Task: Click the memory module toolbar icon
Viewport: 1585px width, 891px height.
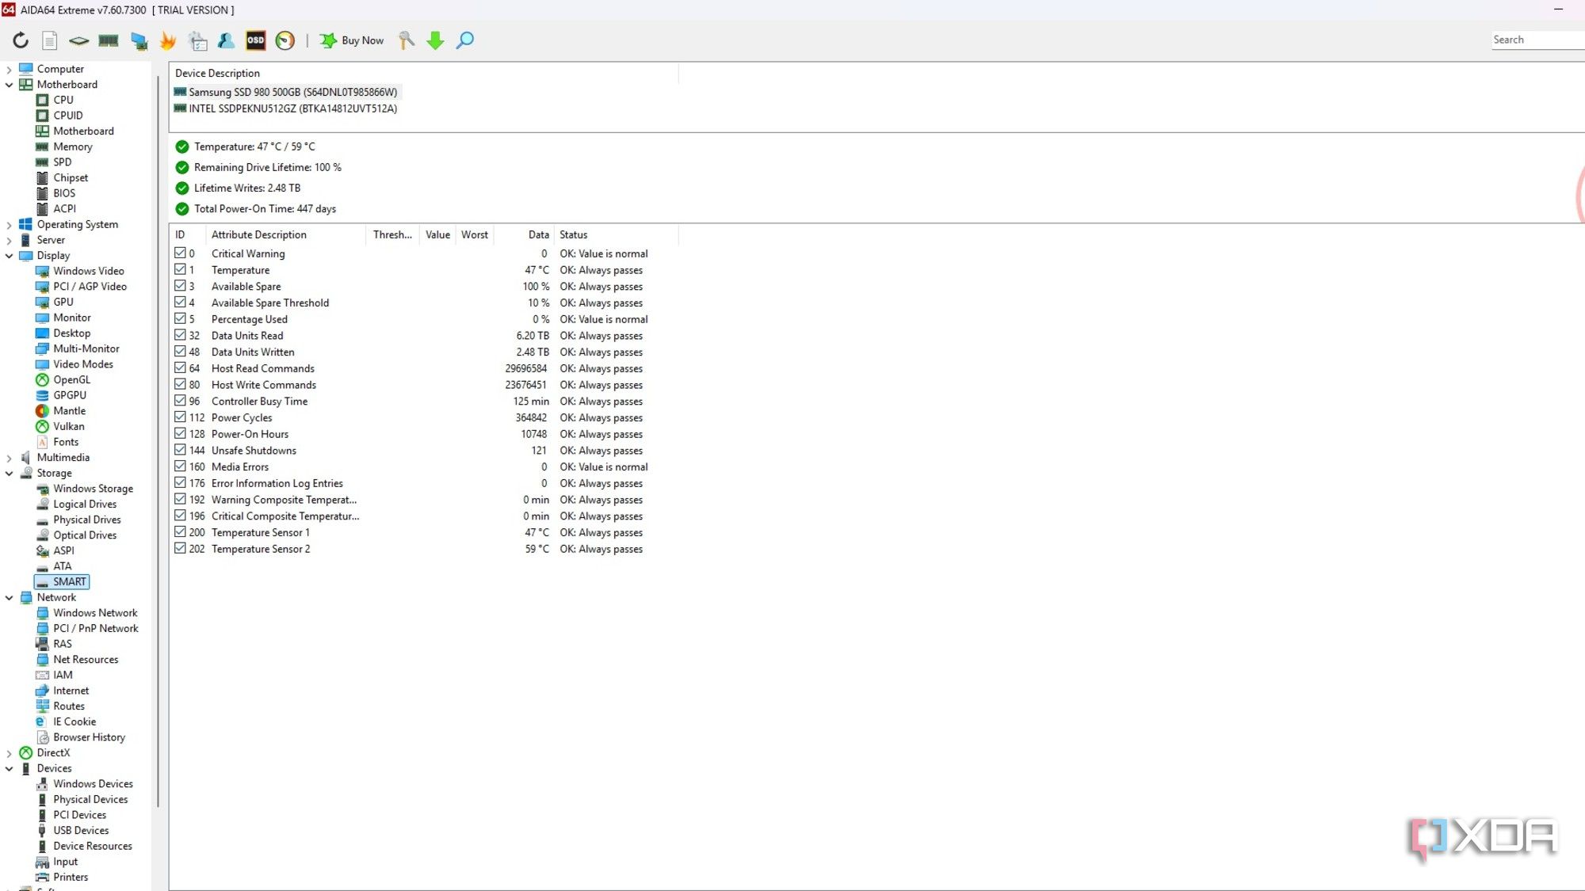Action: click(109, 40)
